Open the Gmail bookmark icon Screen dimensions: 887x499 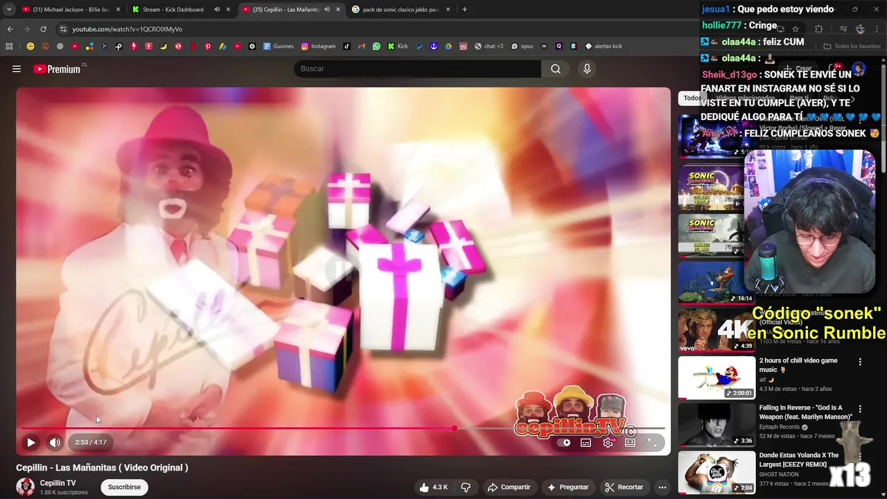(362, 46)
